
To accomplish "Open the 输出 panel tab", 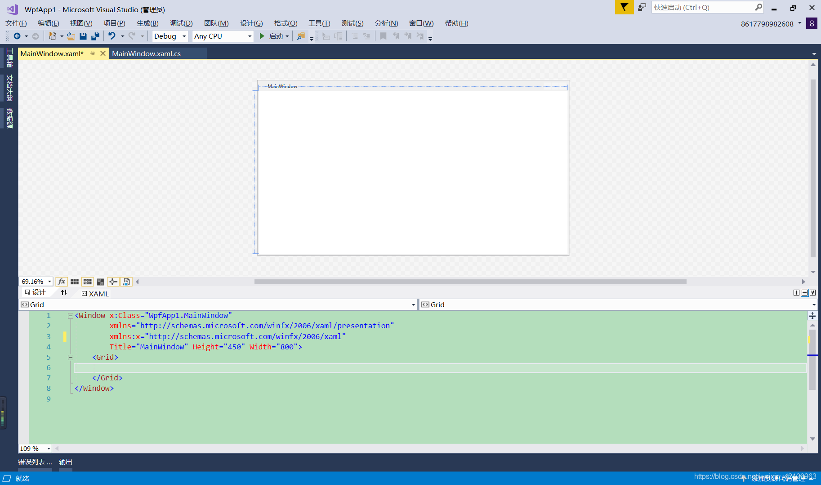I will (66, 462).
